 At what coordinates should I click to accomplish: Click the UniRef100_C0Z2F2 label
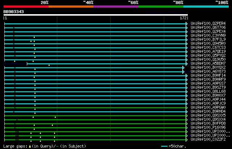[208, 140]
